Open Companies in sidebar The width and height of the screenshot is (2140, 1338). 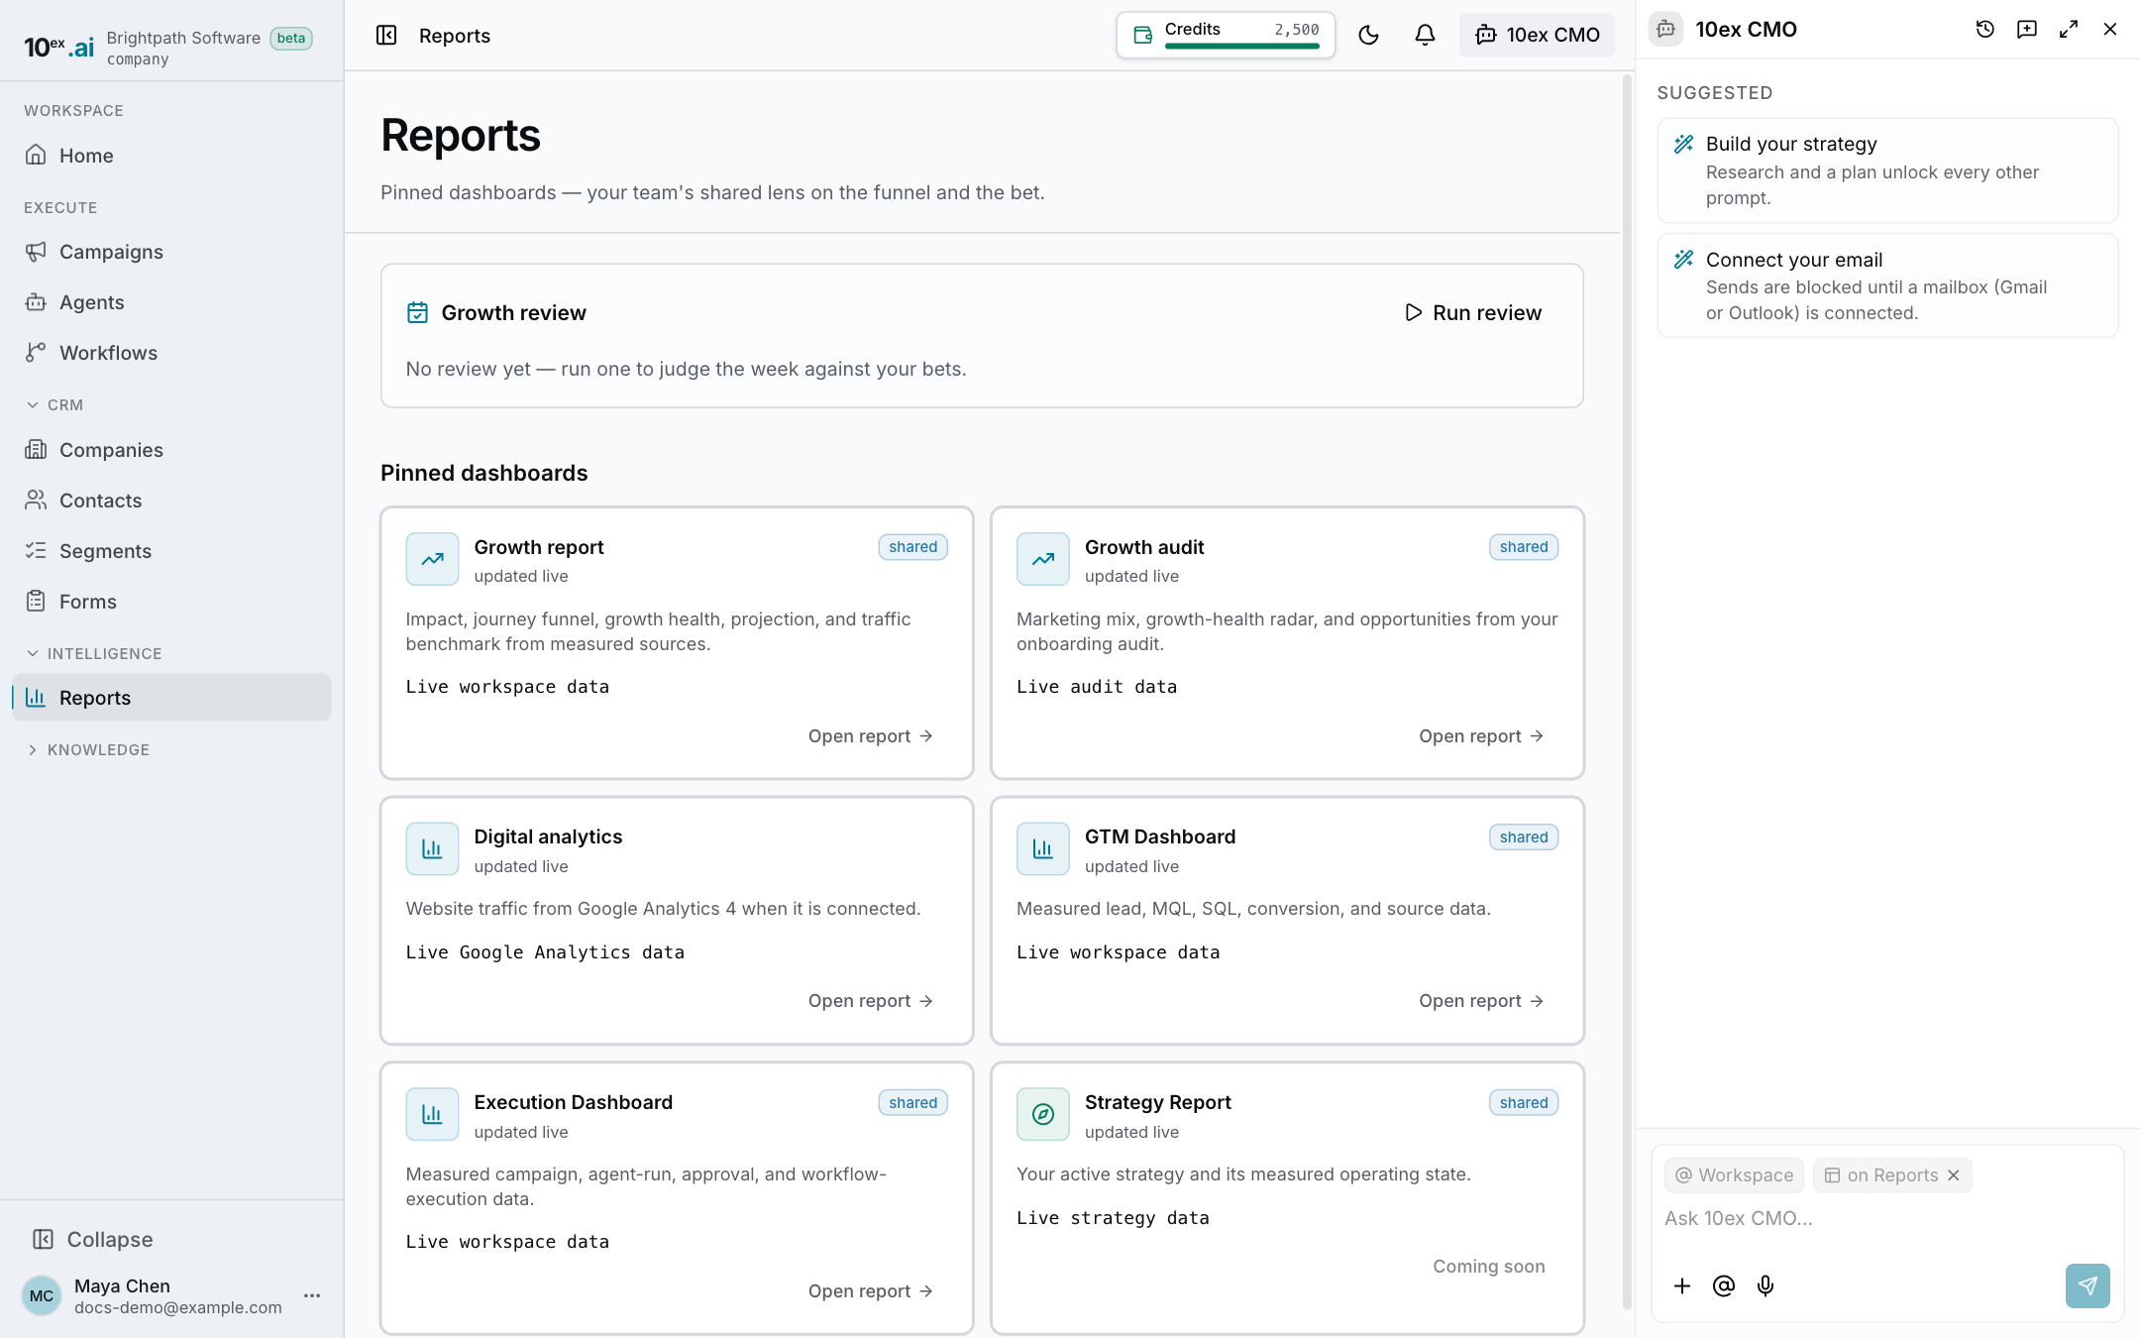[x=171, y=450]
